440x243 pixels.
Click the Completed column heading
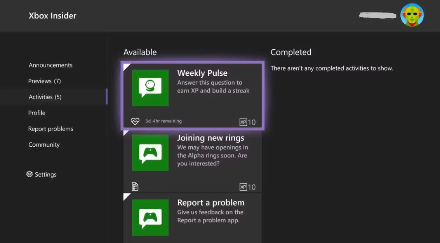tap(291, 52)
